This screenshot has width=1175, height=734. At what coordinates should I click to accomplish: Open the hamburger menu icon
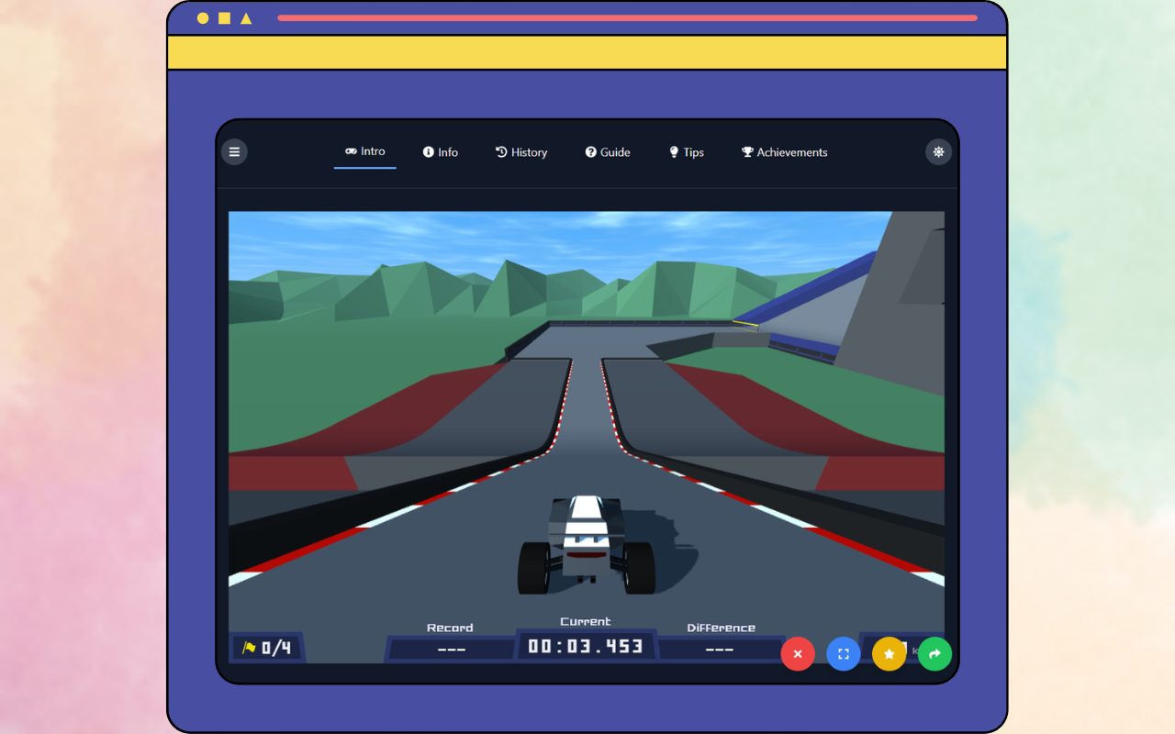234,151
